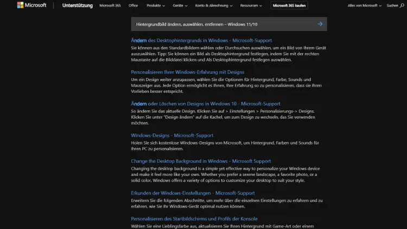Image resolution: width=407 pixels, height=229 pixels.
Task: Open the Office menu item
Action: point(133,5)
